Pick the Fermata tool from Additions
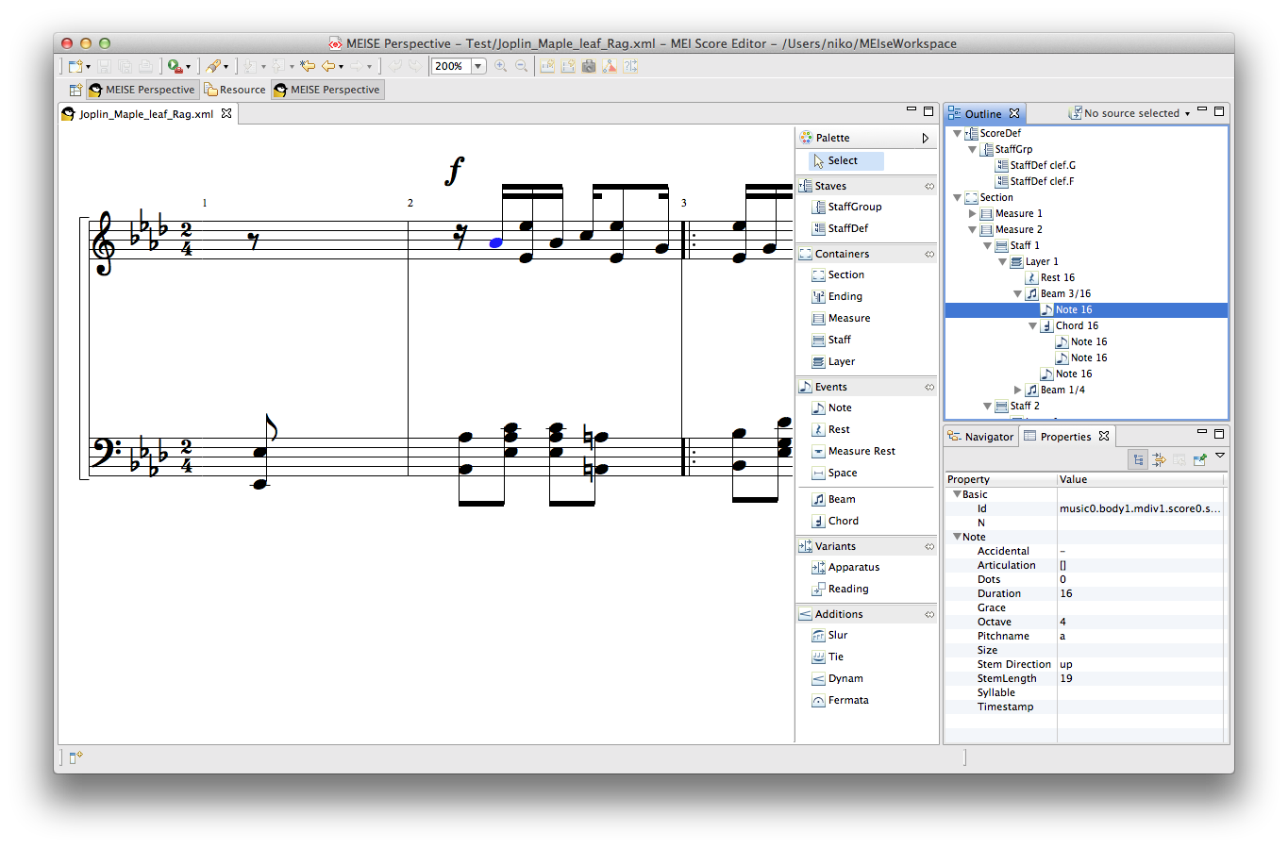 (x=847, y=700)
